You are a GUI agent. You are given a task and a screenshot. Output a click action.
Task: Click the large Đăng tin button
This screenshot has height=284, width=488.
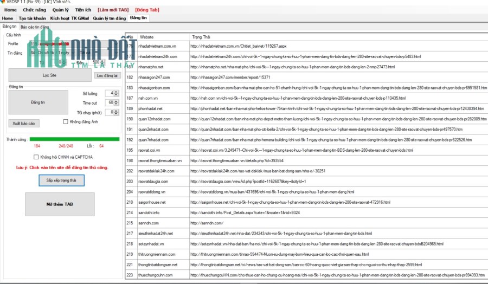tap(38, 102)
